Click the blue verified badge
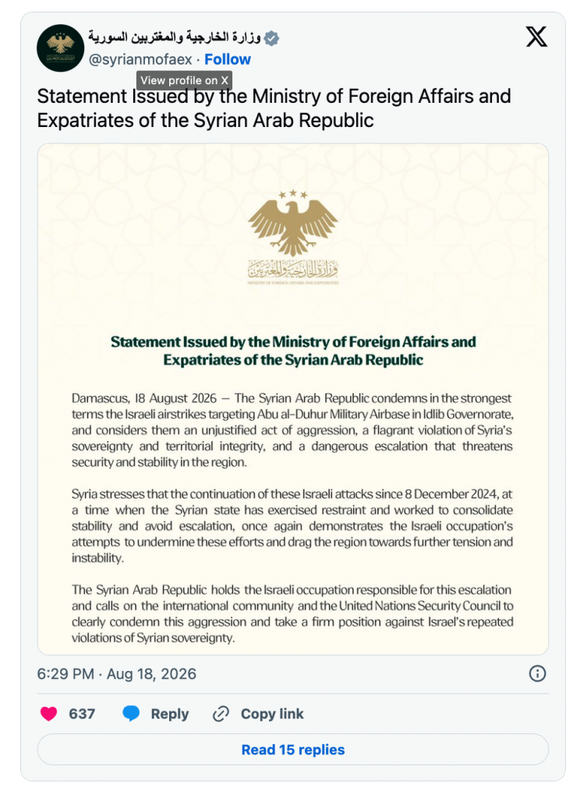This screenshot has width=580, height=798. (272, 38)
